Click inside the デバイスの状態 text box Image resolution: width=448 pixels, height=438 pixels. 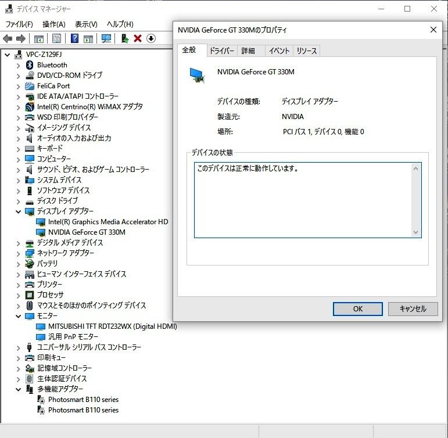[x=308, y=200]
